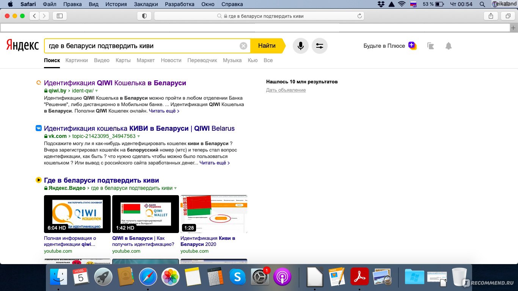Open the Apple menu
The width and height of the screenshot is (518, 291).
point(11,4)
